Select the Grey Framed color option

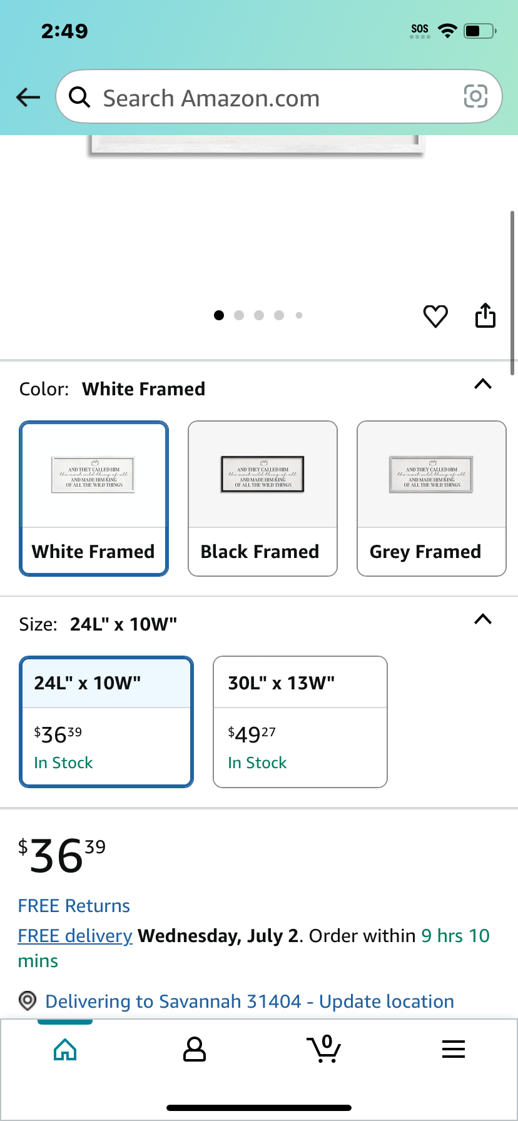coord(432,499)
